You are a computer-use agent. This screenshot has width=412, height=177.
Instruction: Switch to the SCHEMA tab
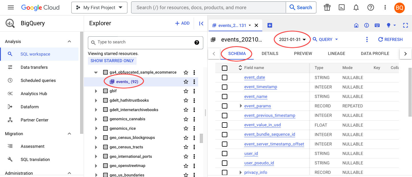237,54
